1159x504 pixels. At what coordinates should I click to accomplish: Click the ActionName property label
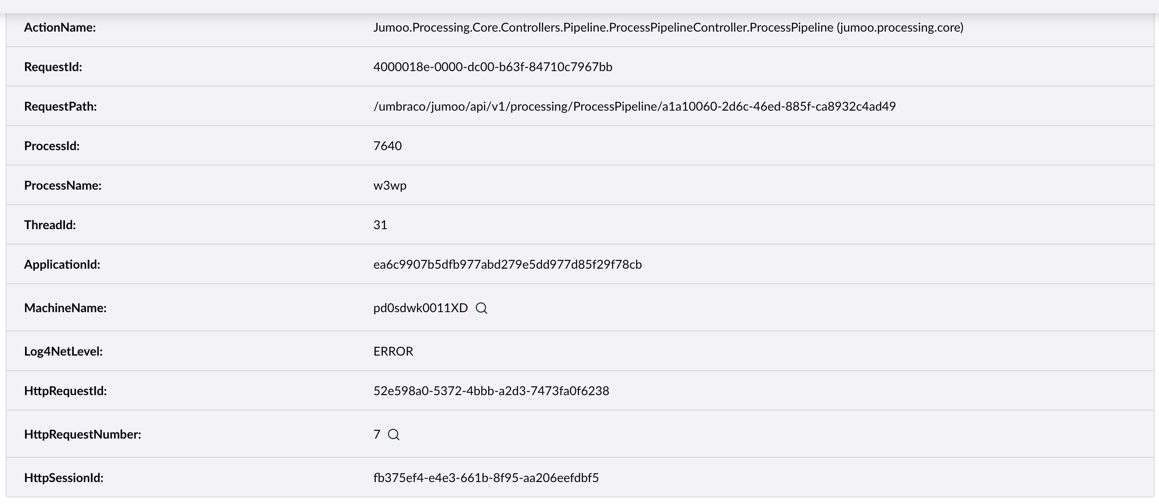[x=60, y=28]
